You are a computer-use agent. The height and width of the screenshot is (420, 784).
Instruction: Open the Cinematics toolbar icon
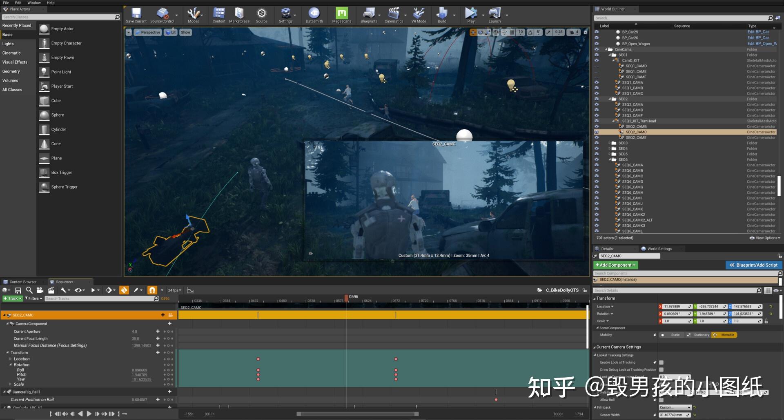394,15
